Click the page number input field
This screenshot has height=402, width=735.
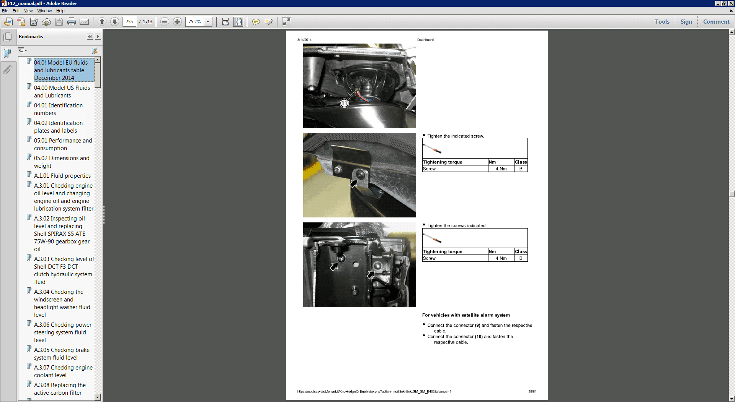click(x=129, y=22)
